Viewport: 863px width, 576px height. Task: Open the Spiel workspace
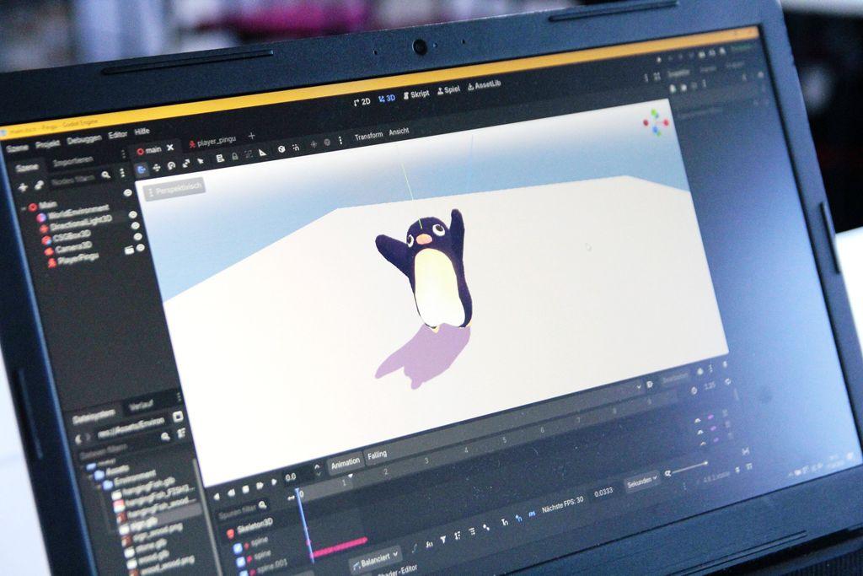[x=448, y=89]
